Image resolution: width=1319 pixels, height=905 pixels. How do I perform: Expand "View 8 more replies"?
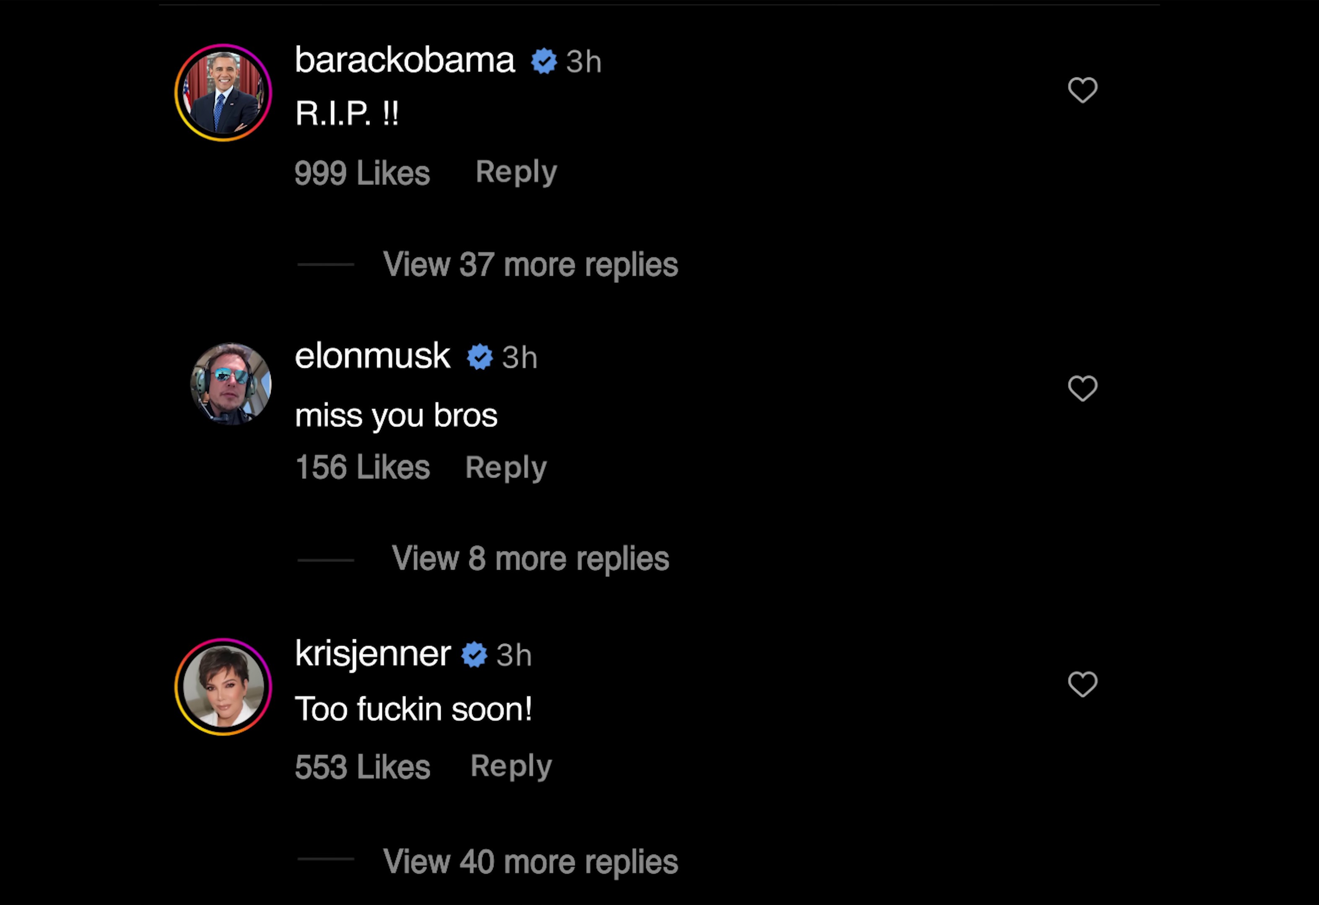530,559
